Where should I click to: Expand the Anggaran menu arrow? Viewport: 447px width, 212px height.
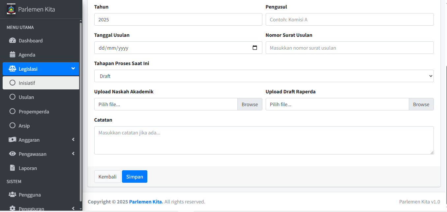pos(73,140)
